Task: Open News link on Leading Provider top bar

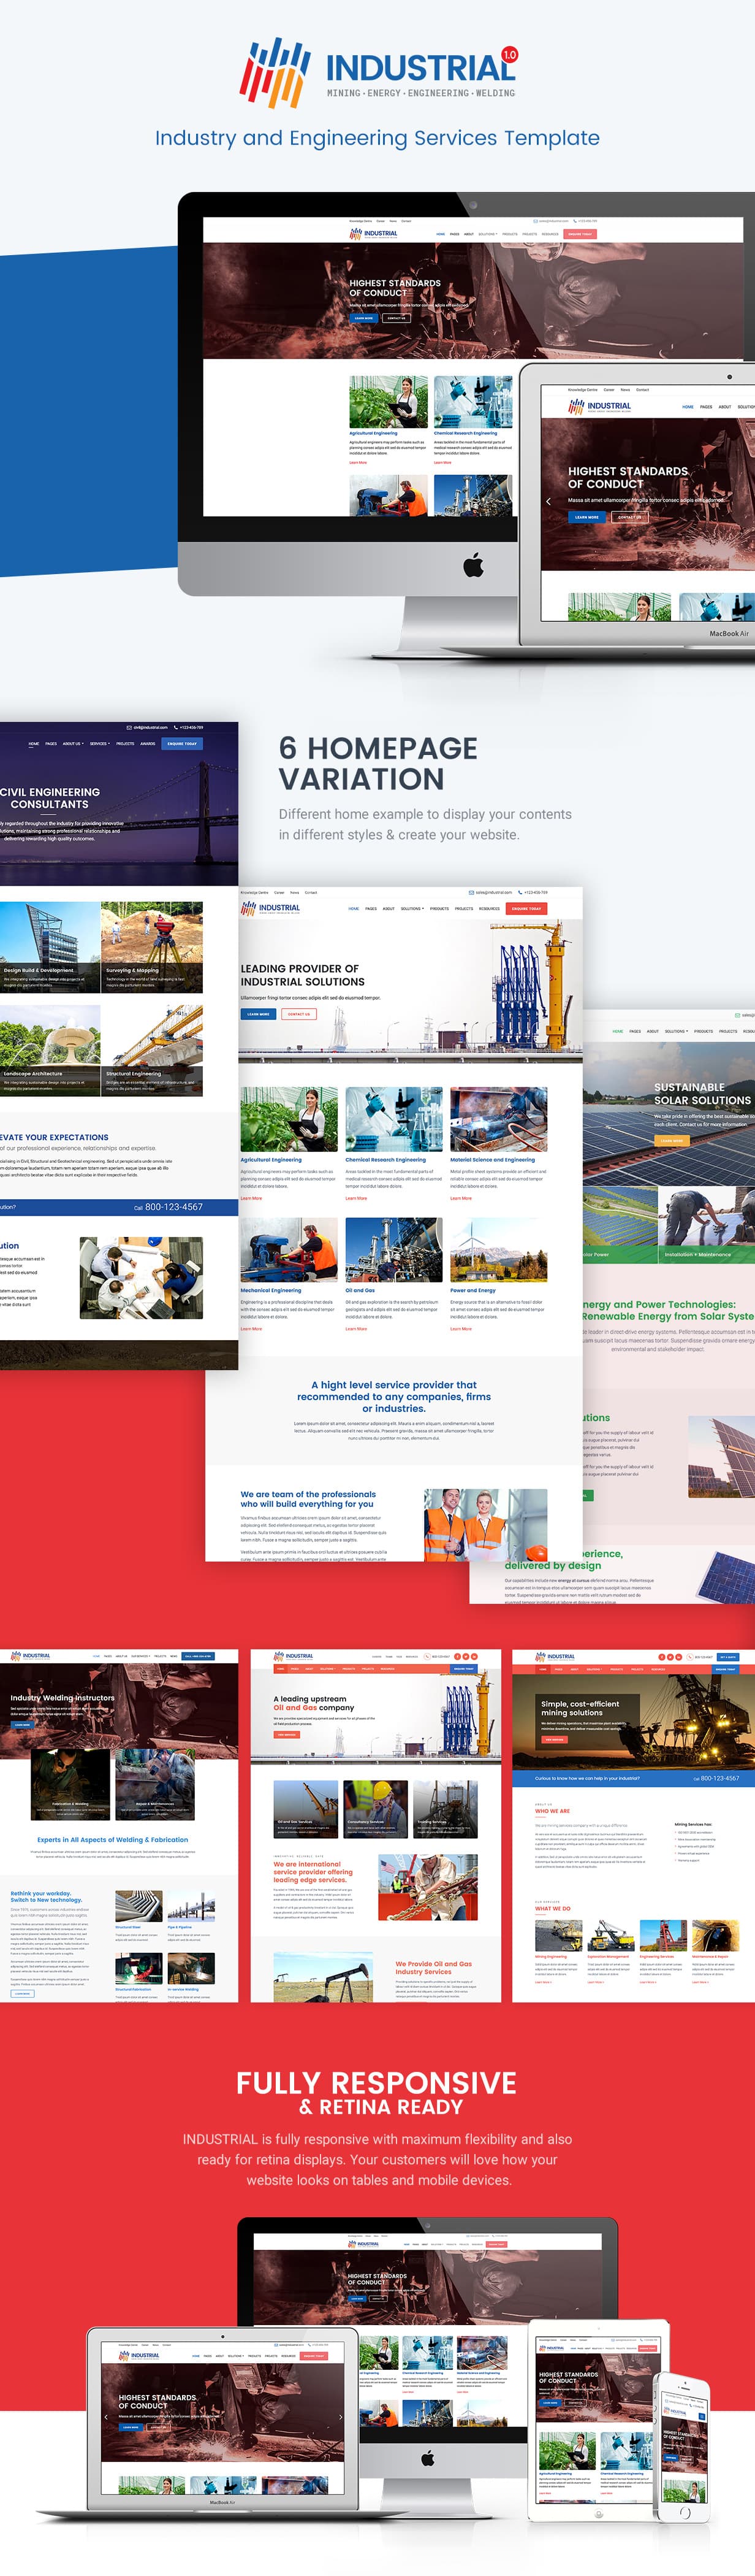Action: (295, 892)
